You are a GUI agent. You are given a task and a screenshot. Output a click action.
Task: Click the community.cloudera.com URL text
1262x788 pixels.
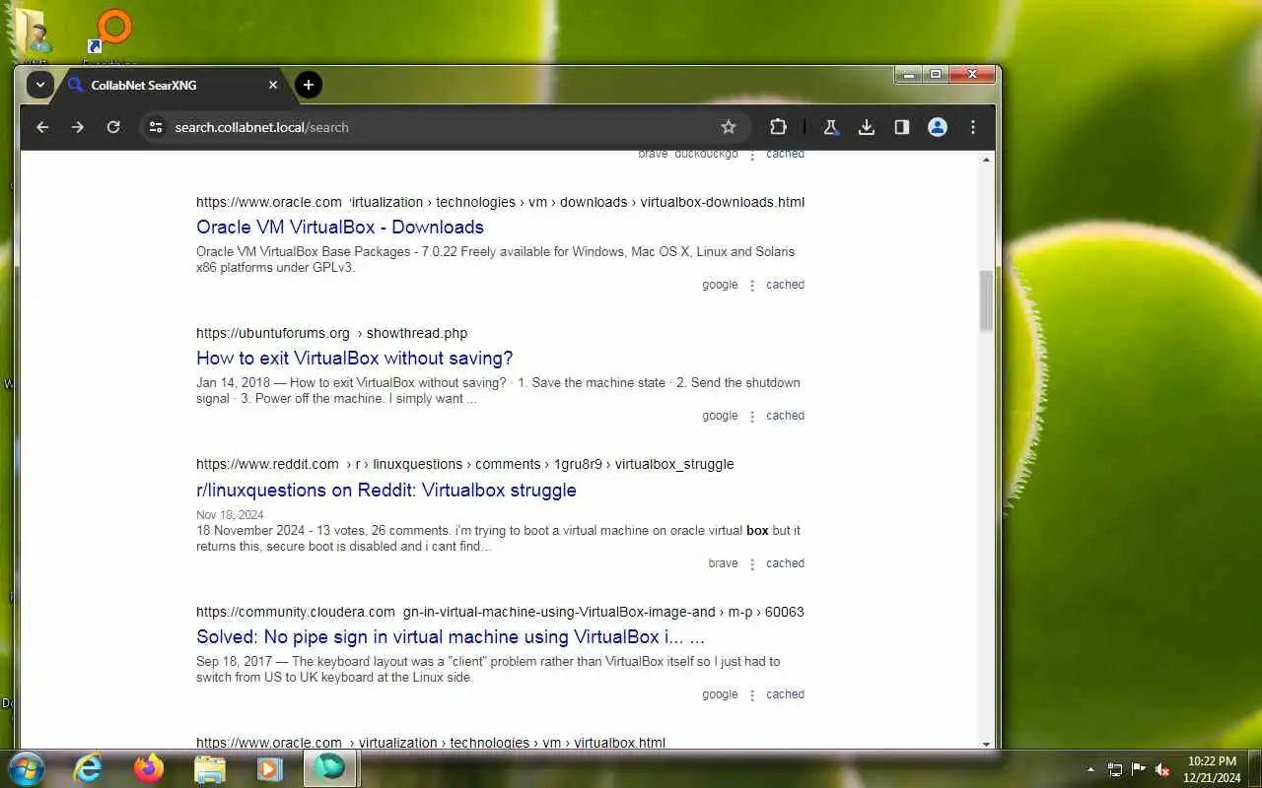[500, 612]
